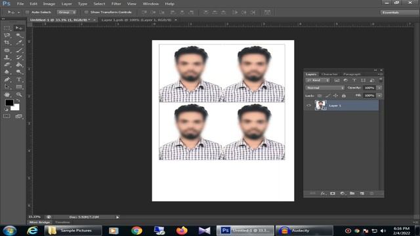The image size is (420, 236).
Task: Open the Layers panel options menu
Action: pos(381,74)
